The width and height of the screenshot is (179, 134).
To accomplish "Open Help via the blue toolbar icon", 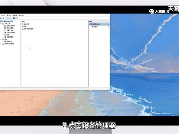I will 14,18.
